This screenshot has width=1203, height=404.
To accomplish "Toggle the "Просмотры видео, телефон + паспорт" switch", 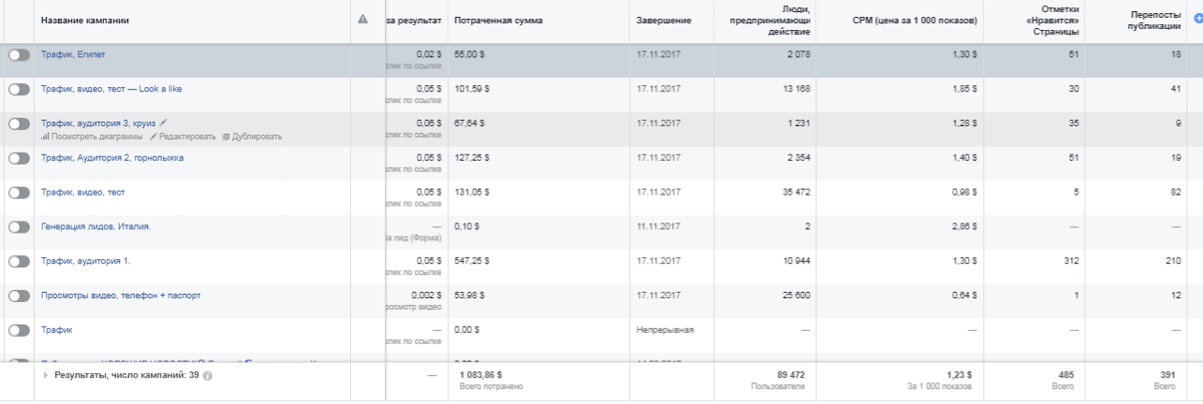I will point(19,296).
